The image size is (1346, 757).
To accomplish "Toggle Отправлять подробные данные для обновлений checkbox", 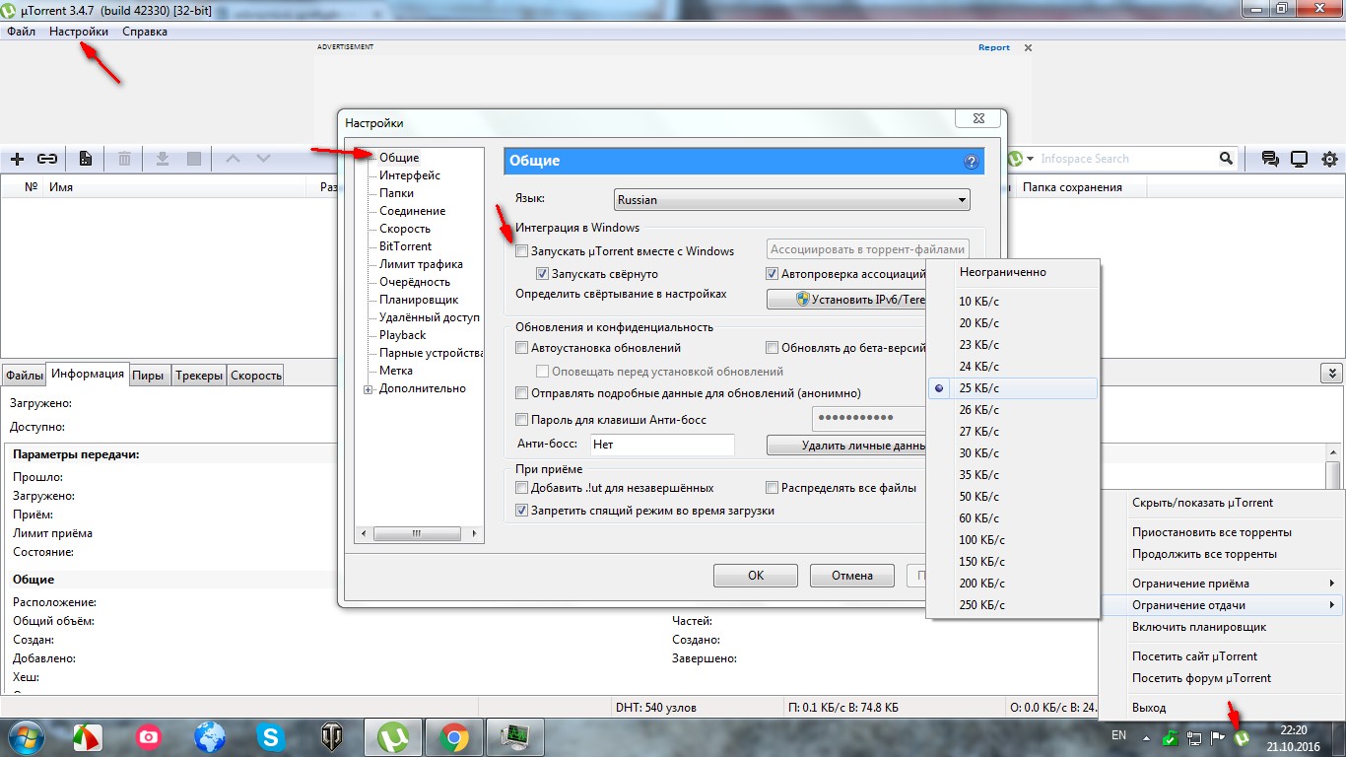I will click(522, 393).
